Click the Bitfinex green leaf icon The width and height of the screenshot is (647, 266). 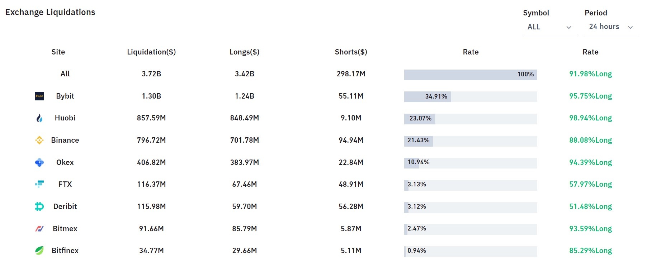(x=39, y=251)
